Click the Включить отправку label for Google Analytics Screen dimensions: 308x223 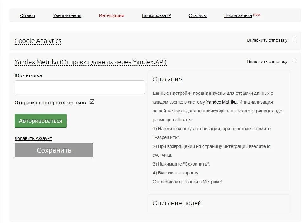tap(267, 40)
